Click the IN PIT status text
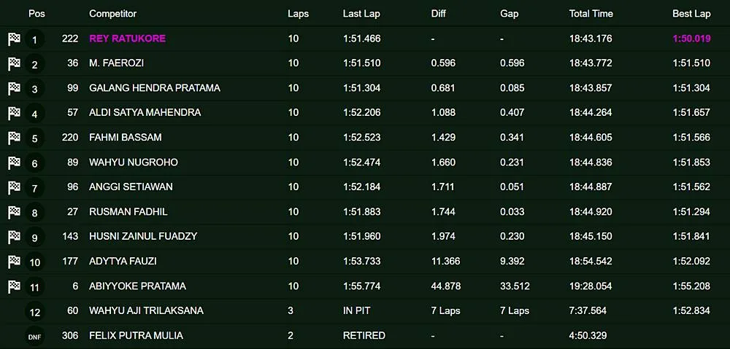The height and width of the screenshot is (349, 730). (356, 311)
